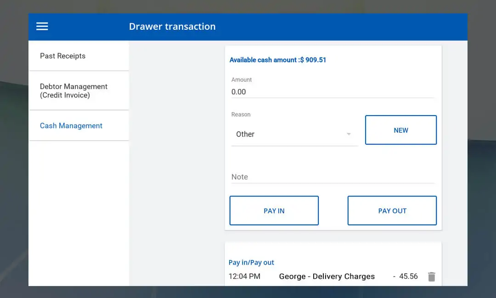The height and width of the screenshot is (298, 496).
Task: Click the Pay in/Pay out section heading
Action: (x=251, y=263)
